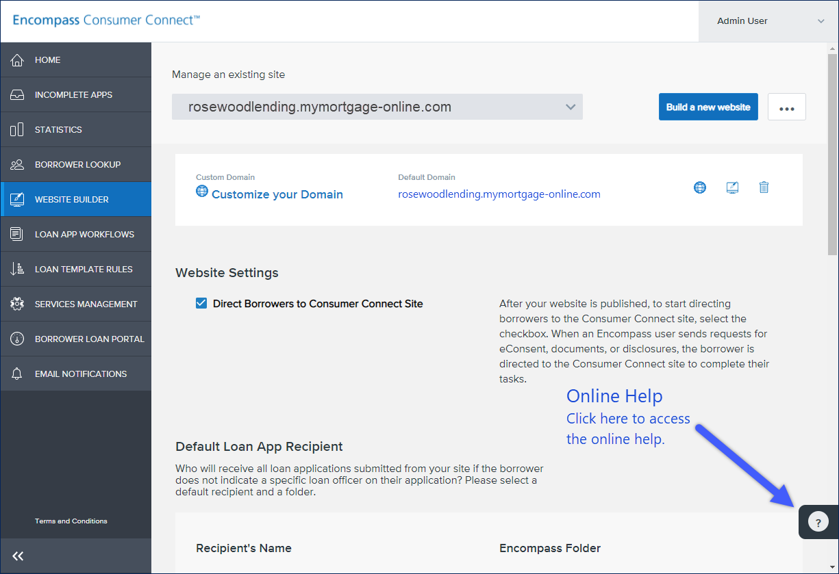Click the Email Notifications bell icon
The width and height of the screenshot is (839, 574).
(17, 374)
